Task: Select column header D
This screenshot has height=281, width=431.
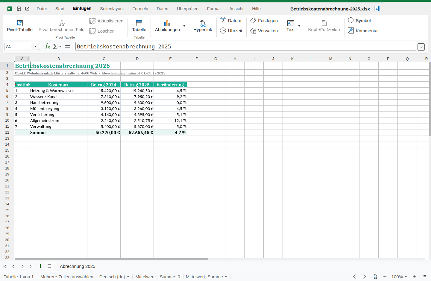Action: pos(137,59)
